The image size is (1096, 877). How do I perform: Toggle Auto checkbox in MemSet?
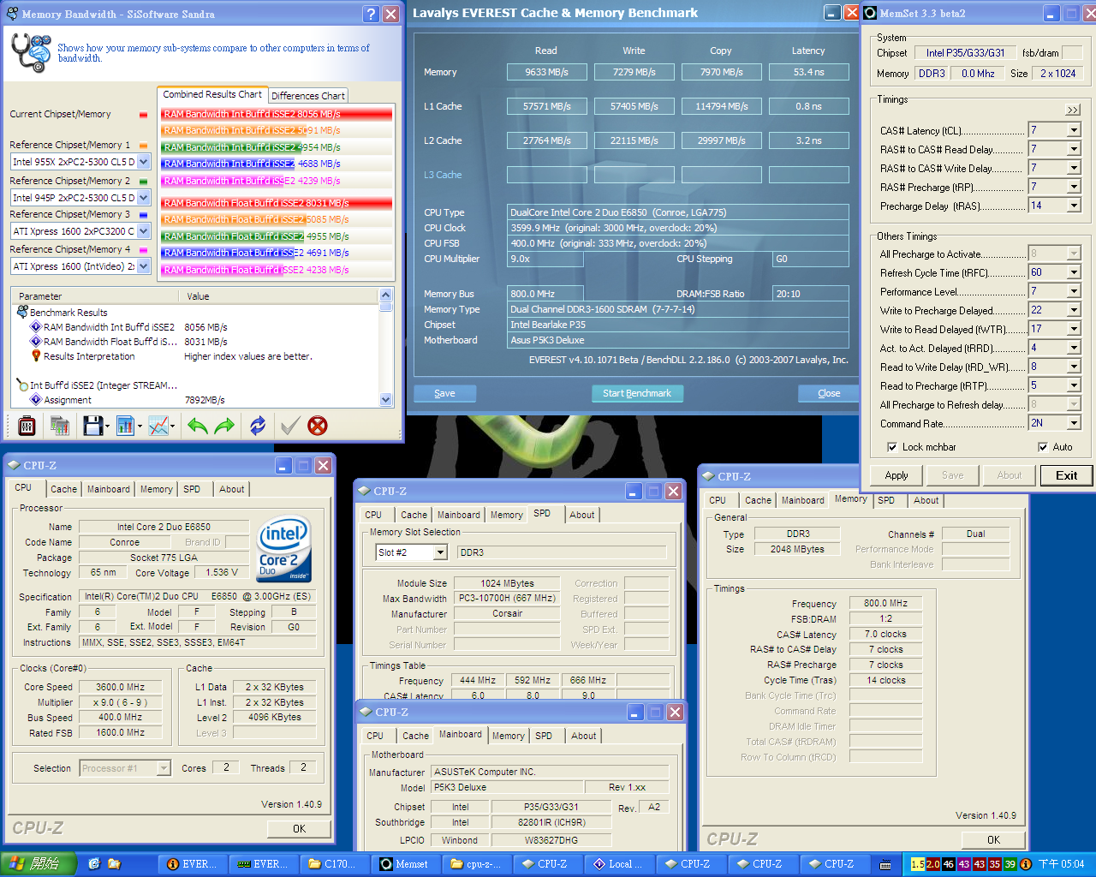1042,447
